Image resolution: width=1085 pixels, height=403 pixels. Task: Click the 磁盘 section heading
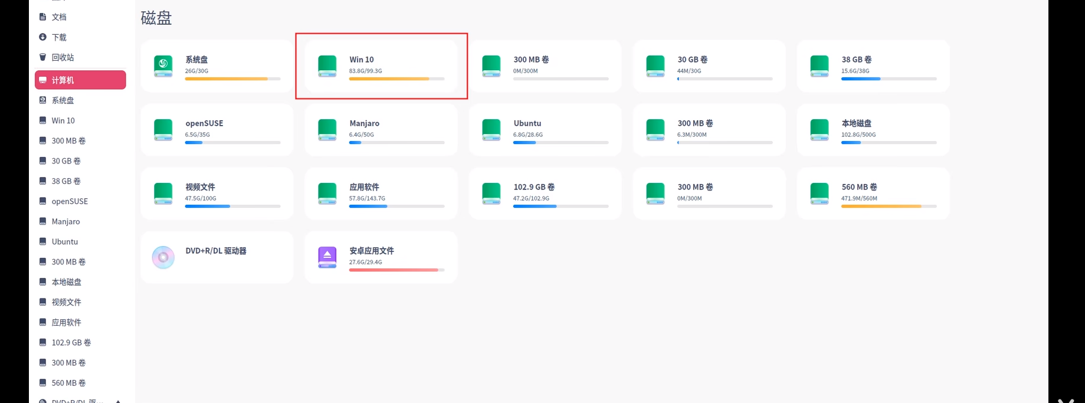click(156, 18)
